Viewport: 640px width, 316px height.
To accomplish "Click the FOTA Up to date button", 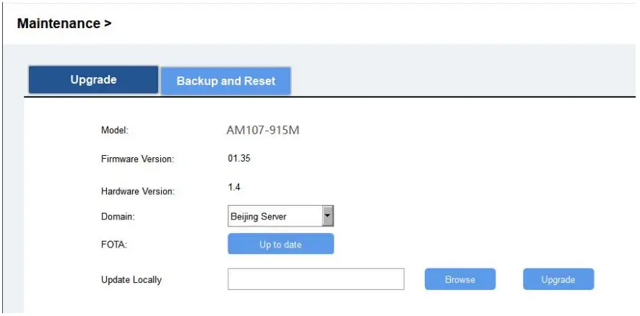I will tap(281, 244).
